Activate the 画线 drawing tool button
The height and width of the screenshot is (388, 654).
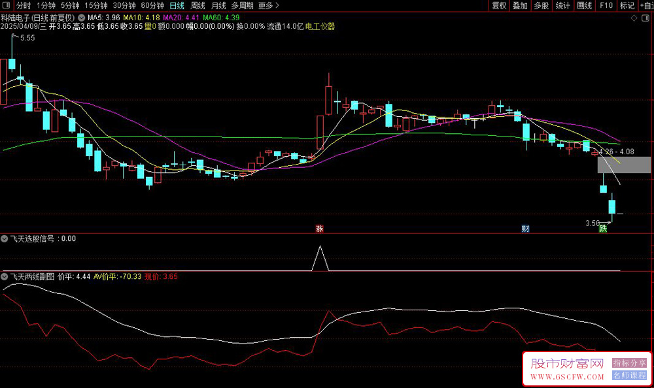click(584, 5)
